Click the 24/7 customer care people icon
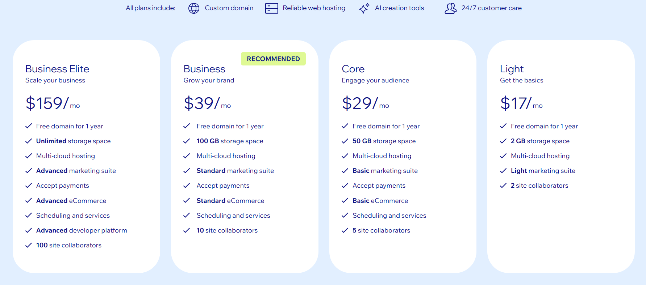Screen dimensions: 646x285 pos(451,8)
